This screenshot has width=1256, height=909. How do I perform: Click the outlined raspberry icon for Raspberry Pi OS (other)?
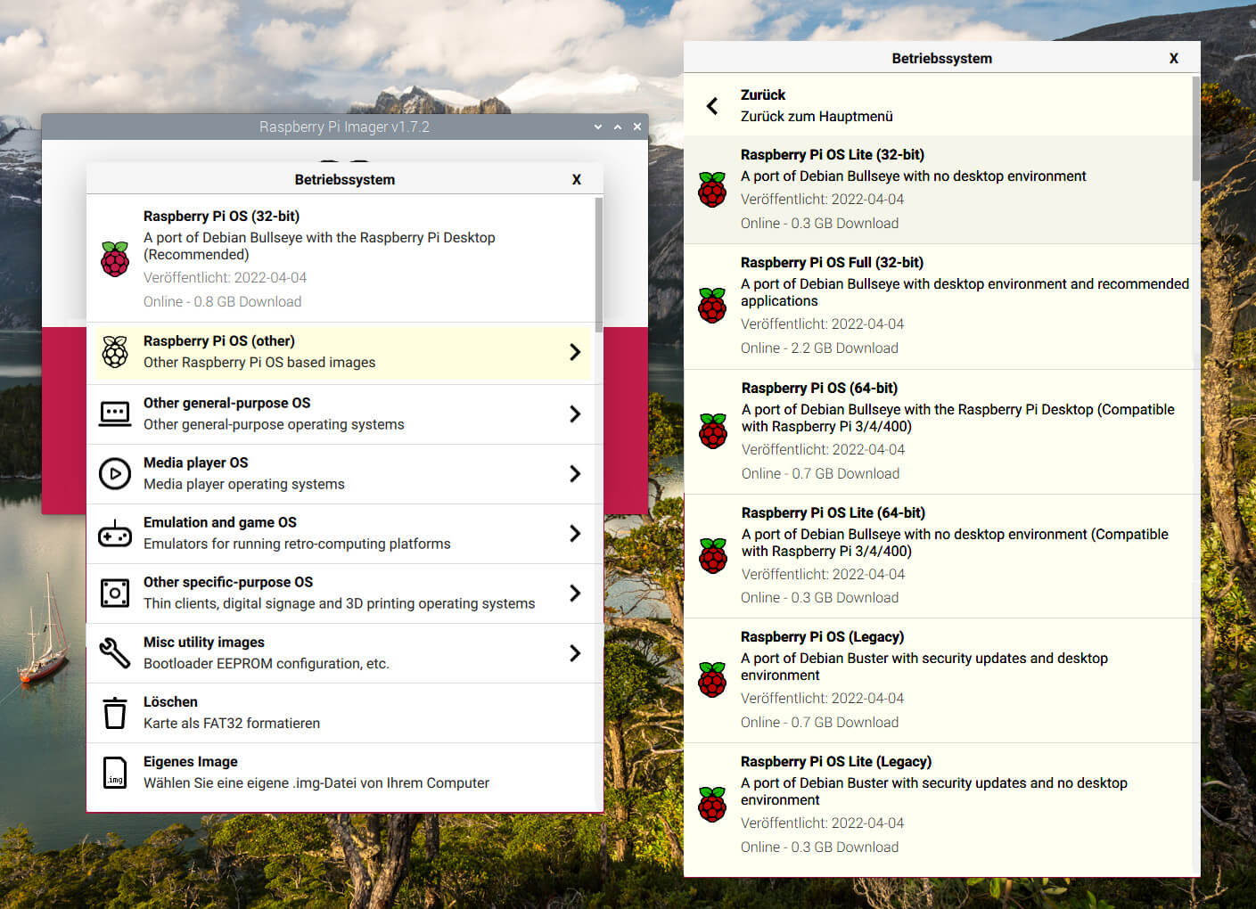(115, 352)
